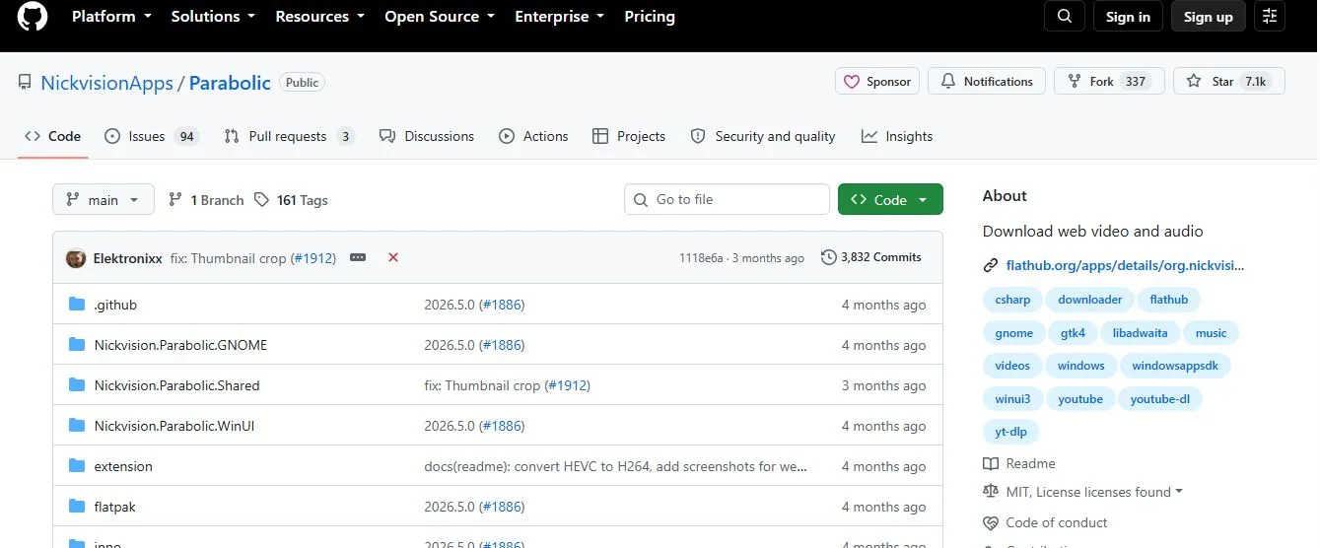Open the Projects tab
The image size is (1320, 548).
point(629,136)
